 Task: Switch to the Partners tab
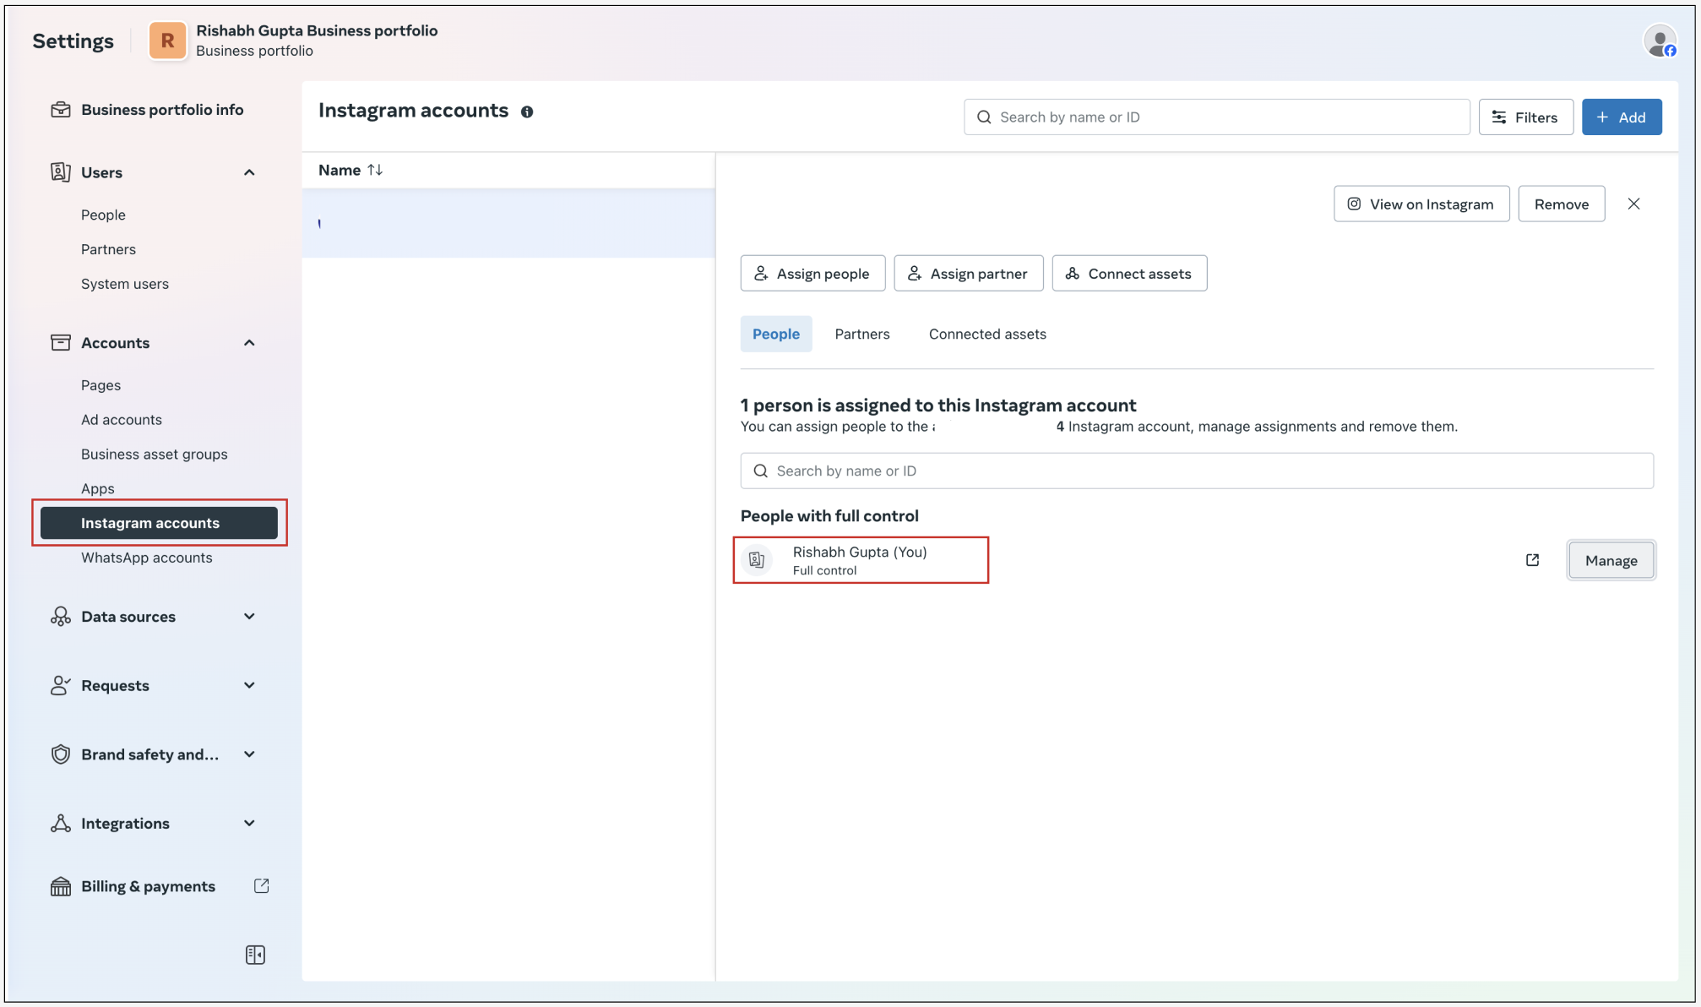[861, 334]
